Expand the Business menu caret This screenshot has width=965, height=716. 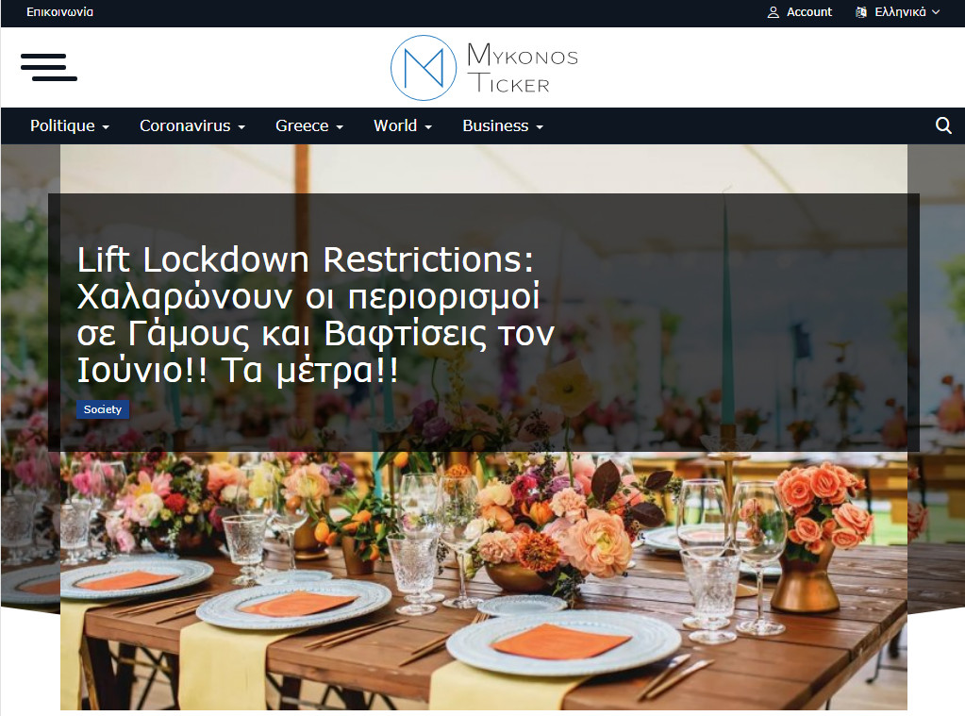pyautogui.click(x=540, y=126)
